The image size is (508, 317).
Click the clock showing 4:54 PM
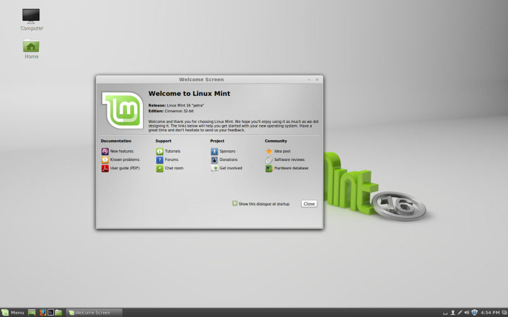click(490, 313)
